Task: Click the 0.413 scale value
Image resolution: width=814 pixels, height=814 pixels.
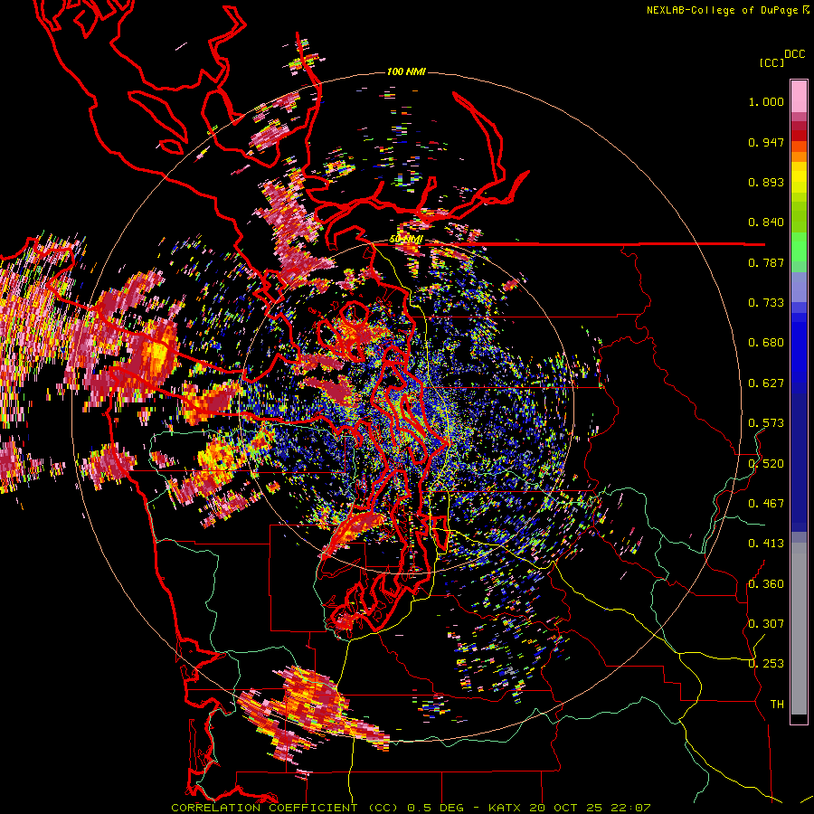Action: (766, 544)
